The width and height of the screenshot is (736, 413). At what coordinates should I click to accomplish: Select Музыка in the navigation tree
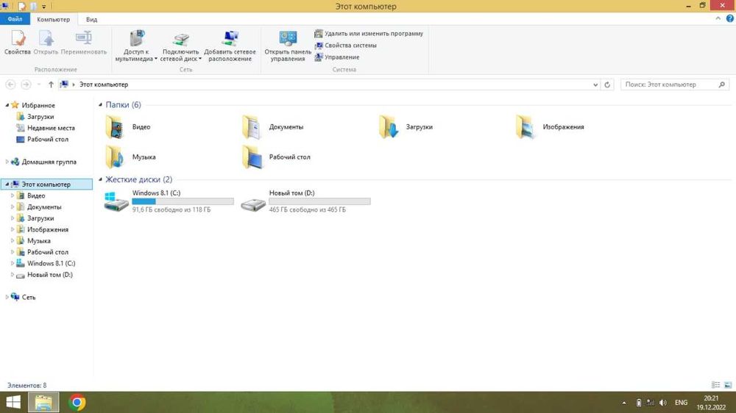coord(33,240)
